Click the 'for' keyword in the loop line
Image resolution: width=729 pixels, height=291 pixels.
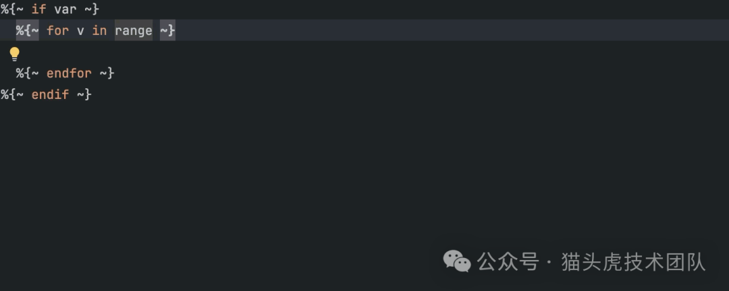click(x=57, y=31)
